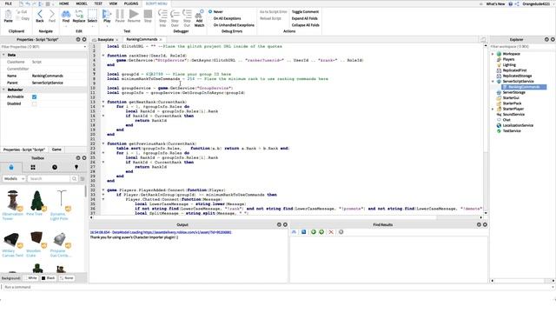The image size is (556, 313).
Task: Open the Toolbox Inventory grid icon
Action: (x=33, y=167)
